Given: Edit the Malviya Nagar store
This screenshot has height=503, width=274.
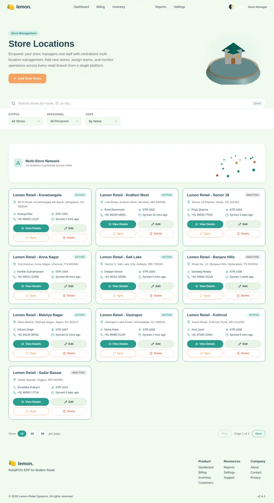Looking at the screenshot, I should pos(69,344).
